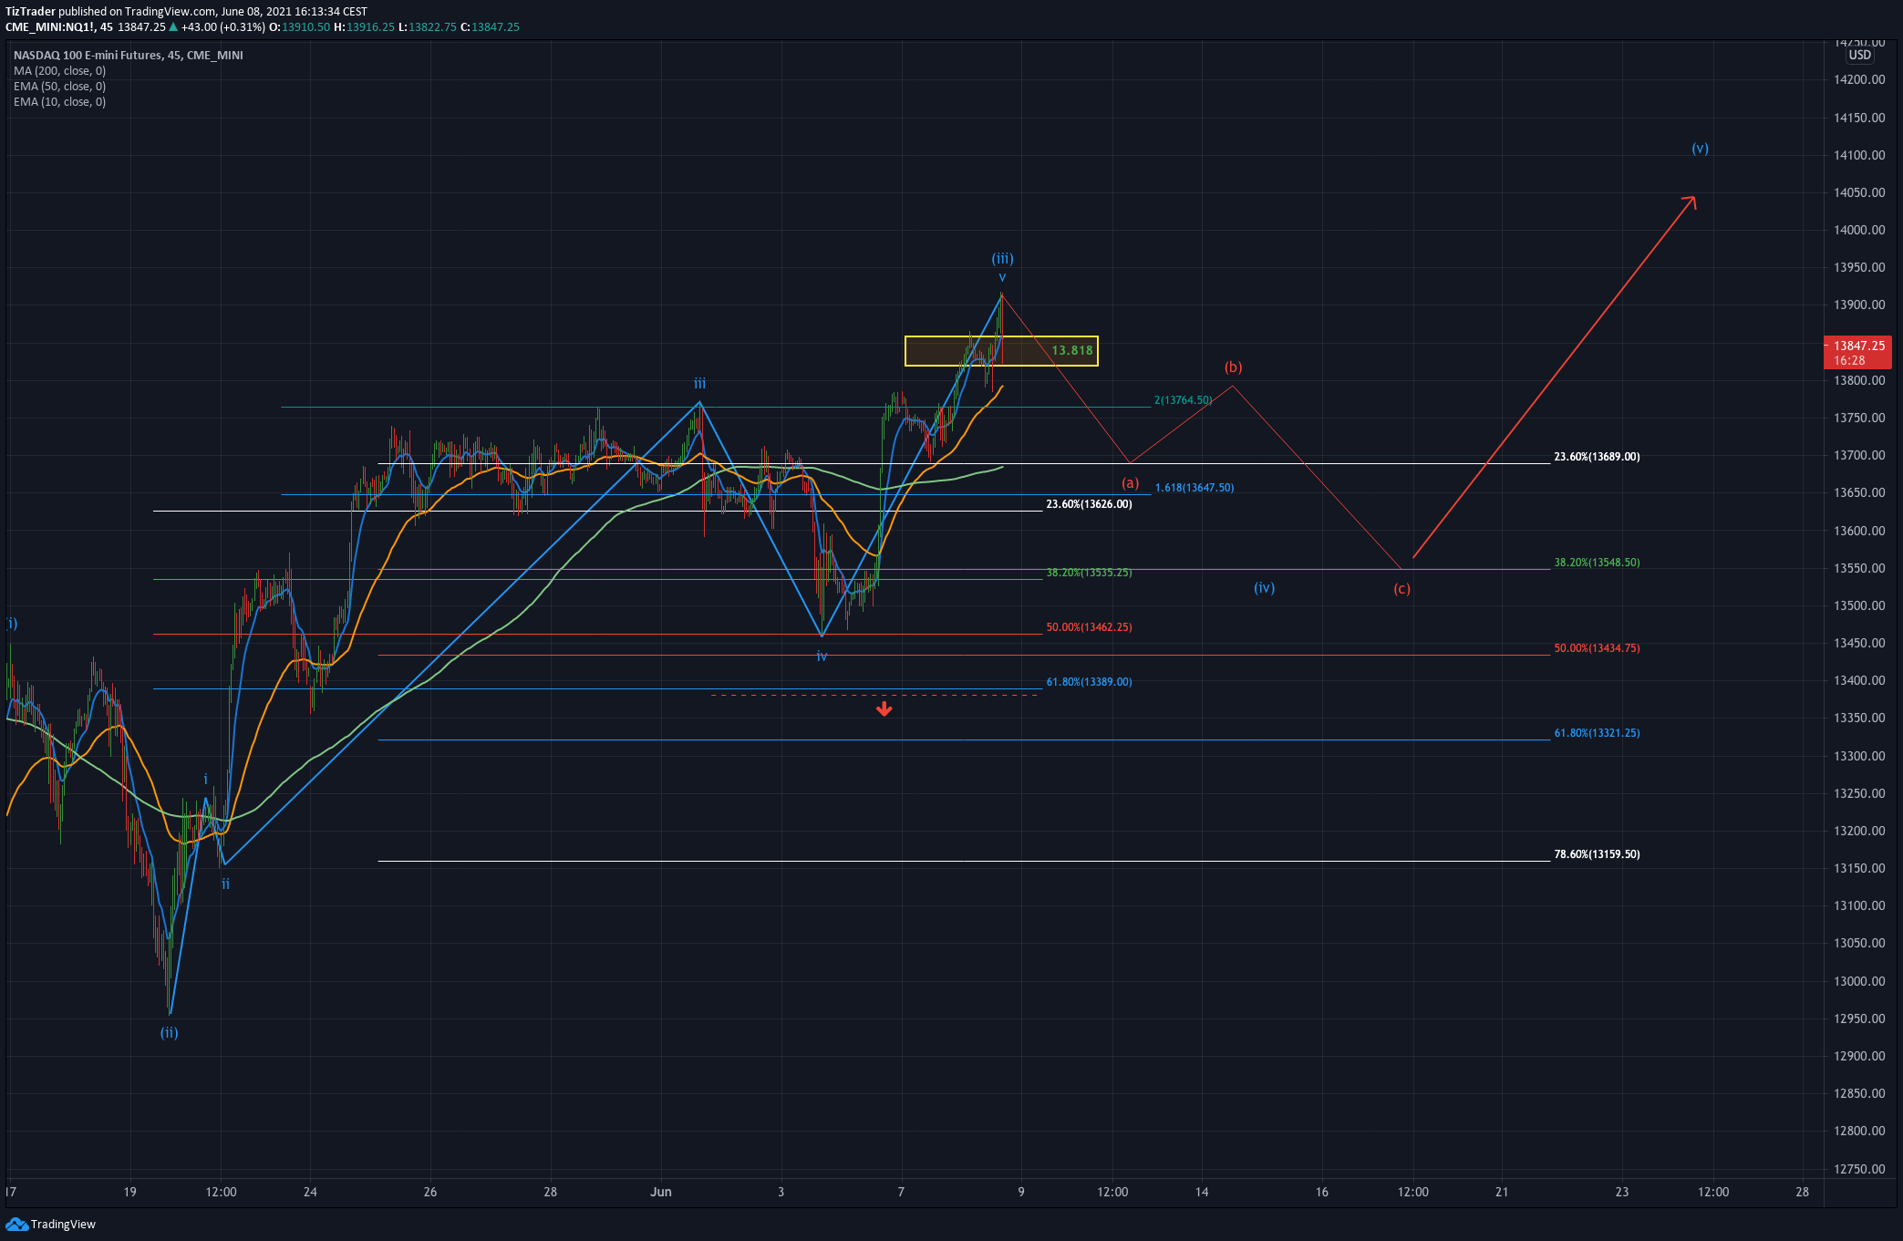The height and width of the screenshot is (1241, 1903).
Task: Click the green label 38.20%(13548.50)
Action: 1597,563
